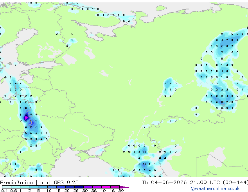Click the 21.00 UTC time label
Viewport: 248px width, 192px height.
pos(205,183)
